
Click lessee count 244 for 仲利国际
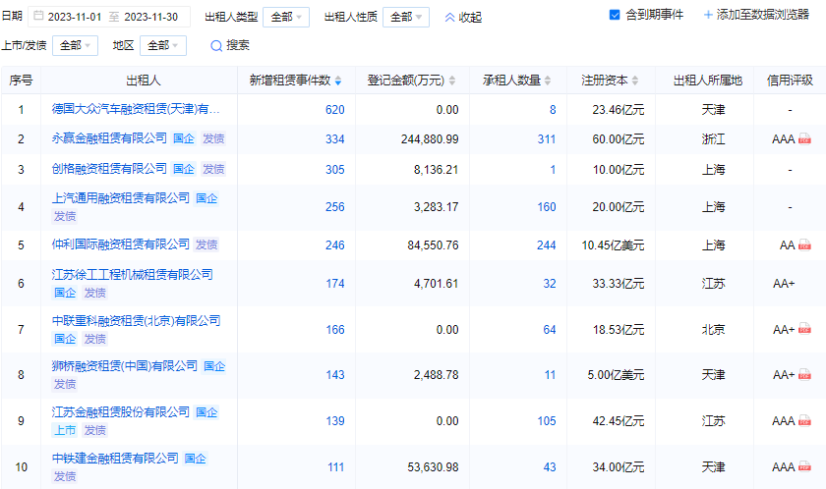point(547,245)
